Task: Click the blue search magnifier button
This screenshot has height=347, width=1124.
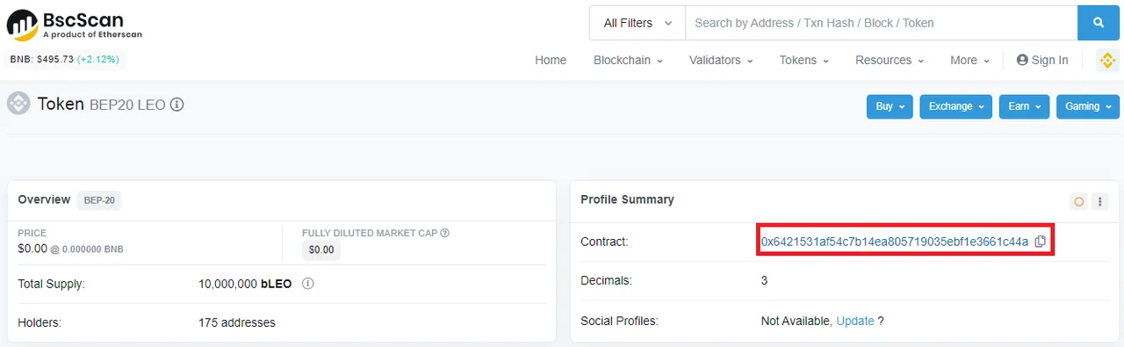Action: (x=1099, y=23)
